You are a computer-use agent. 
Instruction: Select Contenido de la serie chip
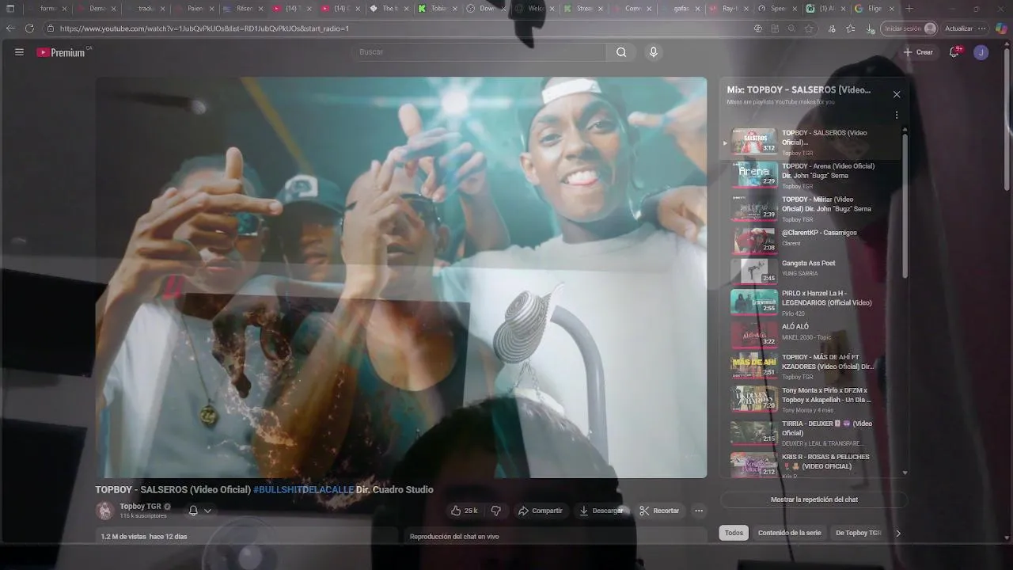pos(789,533)
